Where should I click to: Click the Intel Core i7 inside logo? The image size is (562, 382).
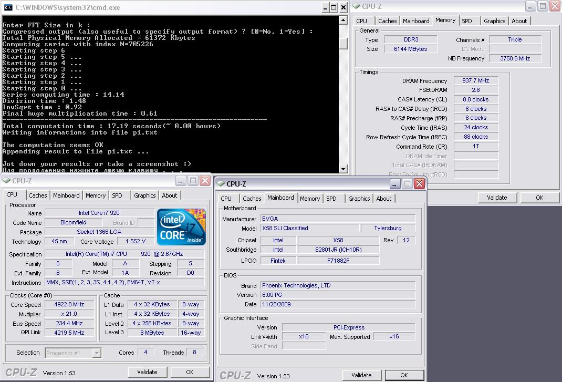[181, 226]
